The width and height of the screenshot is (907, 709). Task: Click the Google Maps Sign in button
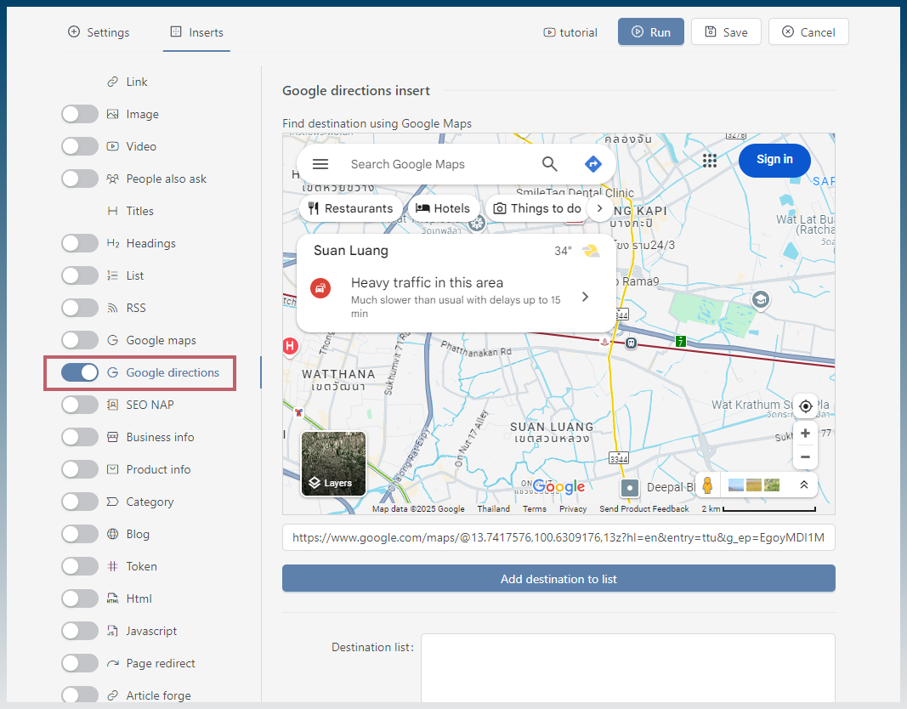[774, 160]
